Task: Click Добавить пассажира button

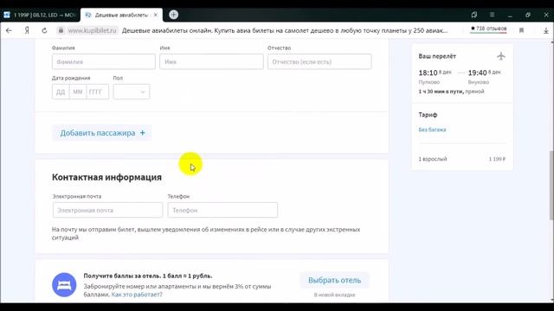Action: pyautogui.click(x=102, y=133)
